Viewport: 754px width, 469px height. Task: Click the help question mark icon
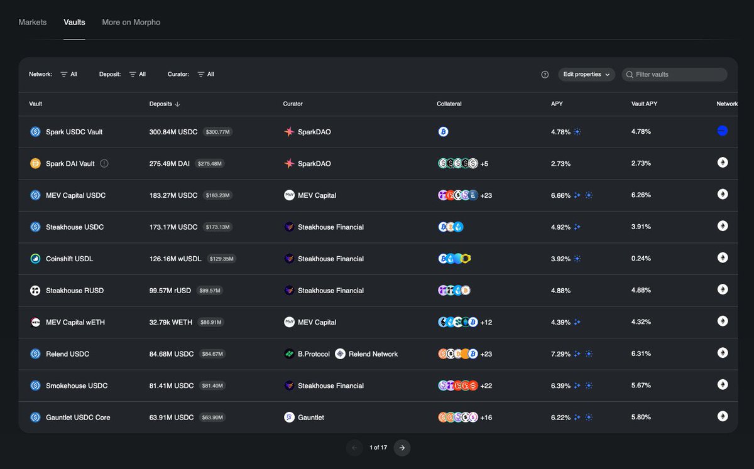pos(545,74)
